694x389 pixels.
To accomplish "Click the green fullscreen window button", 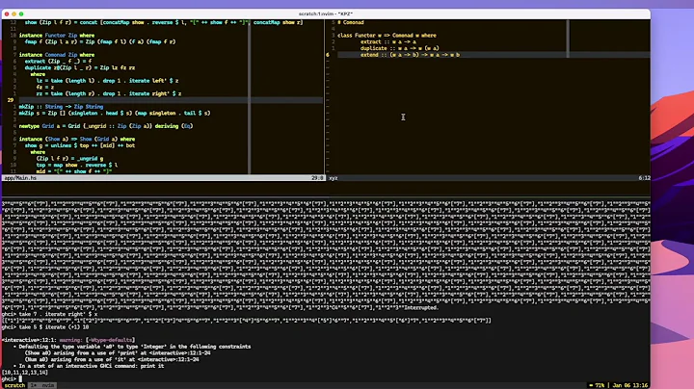I will (x=21, y=14).
